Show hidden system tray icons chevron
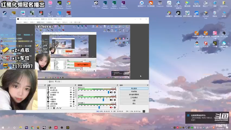 pos(172,128)
